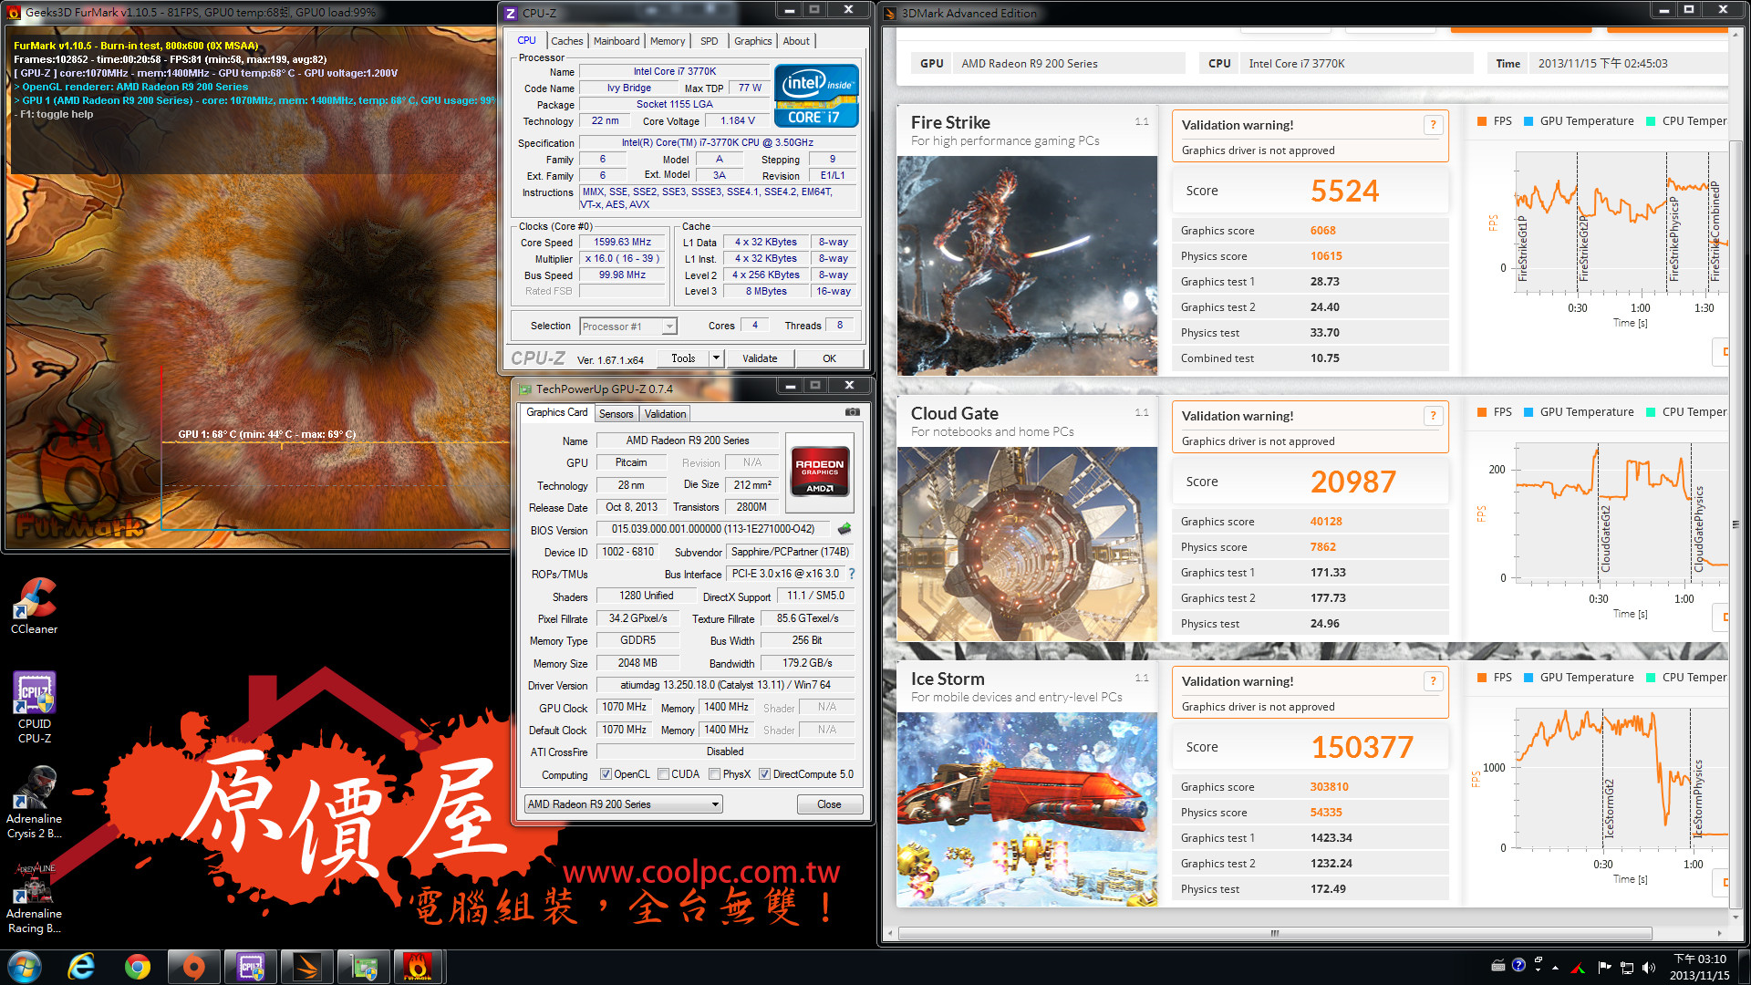The width and height of the screenshot is (1751, 985).
Task: Click the blue help tray icon
Action: click(1518, 965)
